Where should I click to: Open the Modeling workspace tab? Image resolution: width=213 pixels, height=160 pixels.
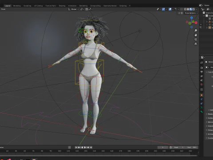tap(17, 6)
